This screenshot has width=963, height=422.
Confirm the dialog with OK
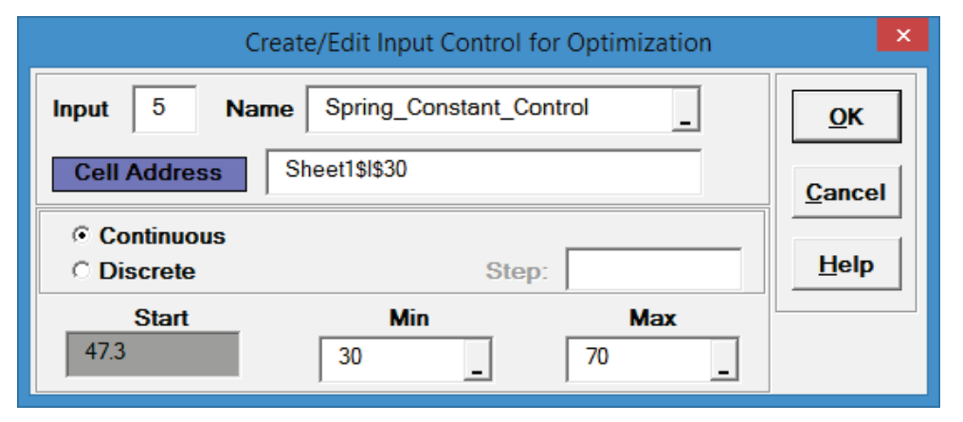coord(845,116)
